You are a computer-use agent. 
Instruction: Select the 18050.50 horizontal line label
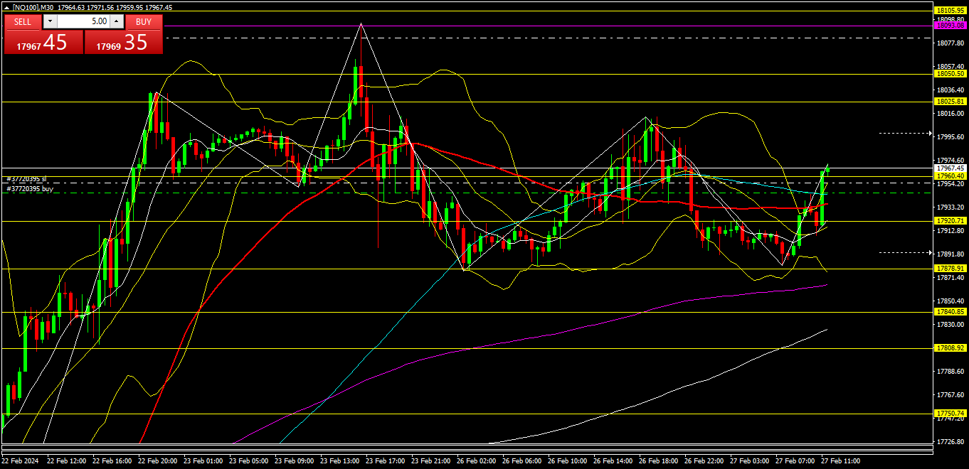(951, 73)
